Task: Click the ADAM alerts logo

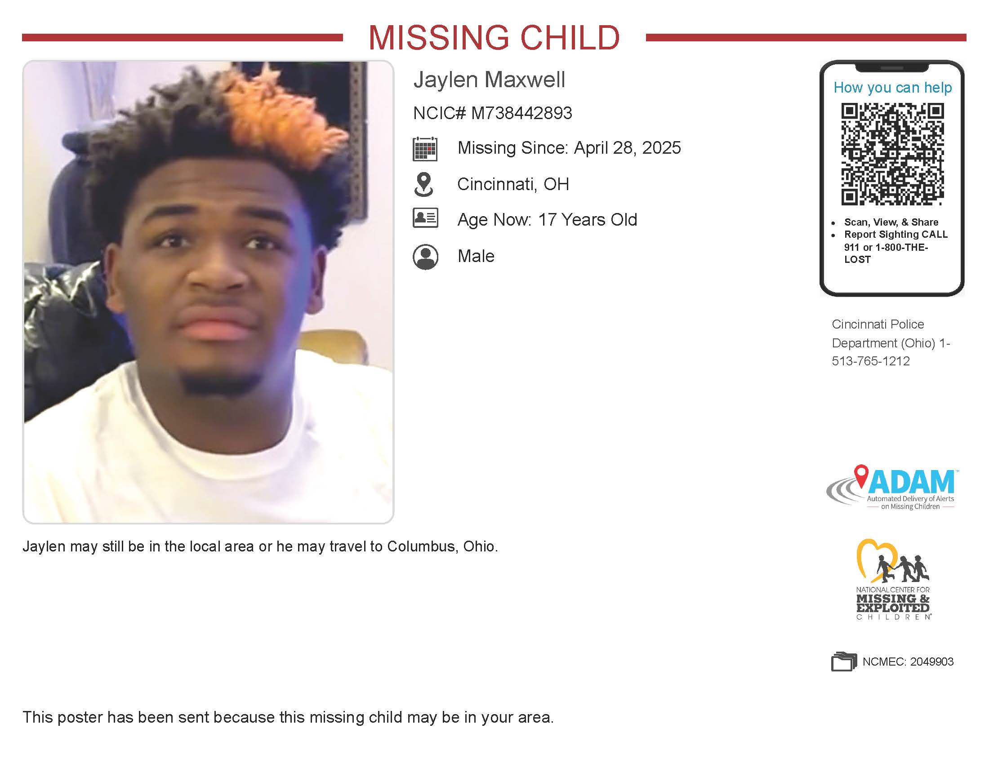Action: click(891, 488)
